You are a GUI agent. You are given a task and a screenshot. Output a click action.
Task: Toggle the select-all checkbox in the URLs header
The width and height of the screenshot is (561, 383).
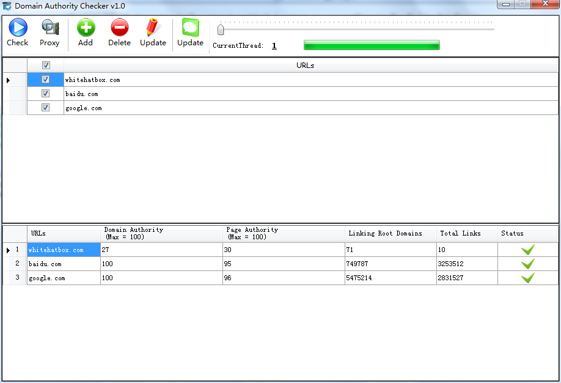(46, 65)
